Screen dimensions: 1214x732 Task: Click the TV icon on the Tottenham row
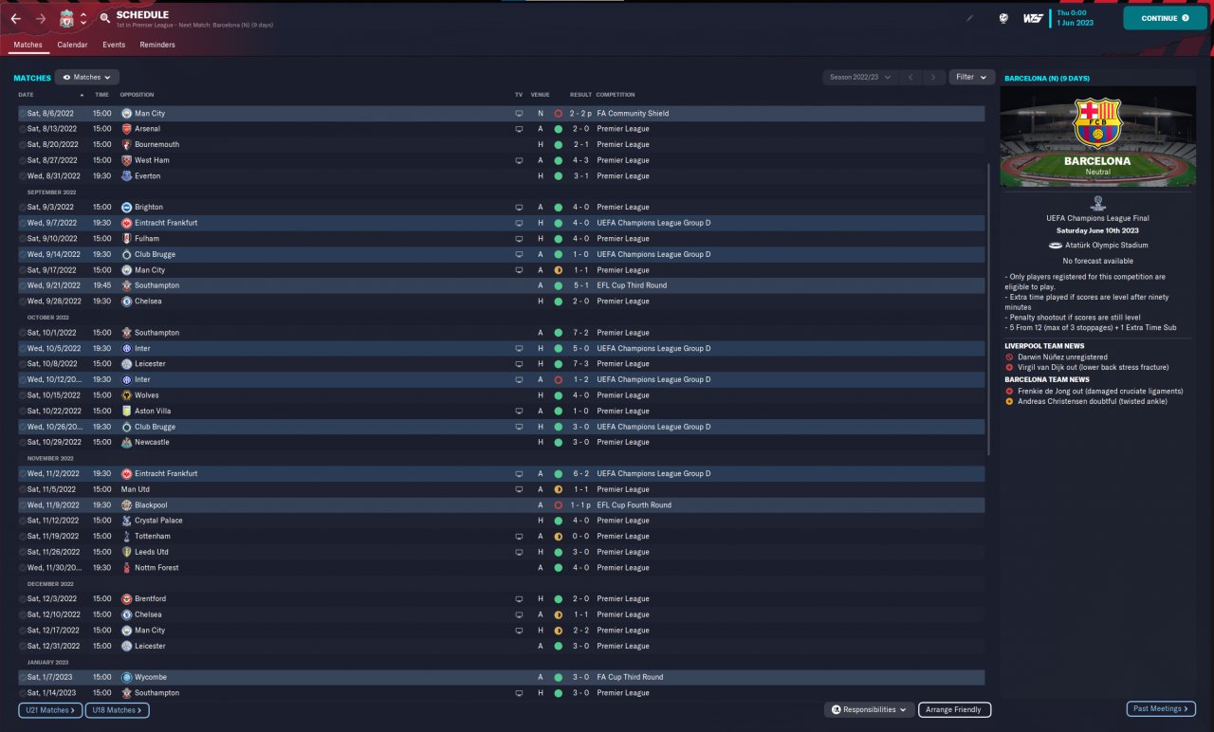pos(519,537)
